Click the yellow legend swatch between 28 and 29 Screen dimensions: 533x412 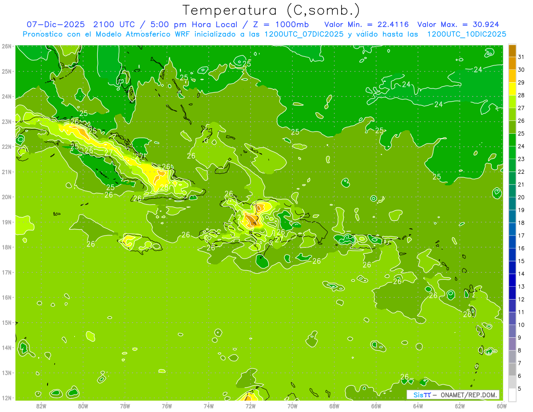pyautogui.click(x=512, y=89)
